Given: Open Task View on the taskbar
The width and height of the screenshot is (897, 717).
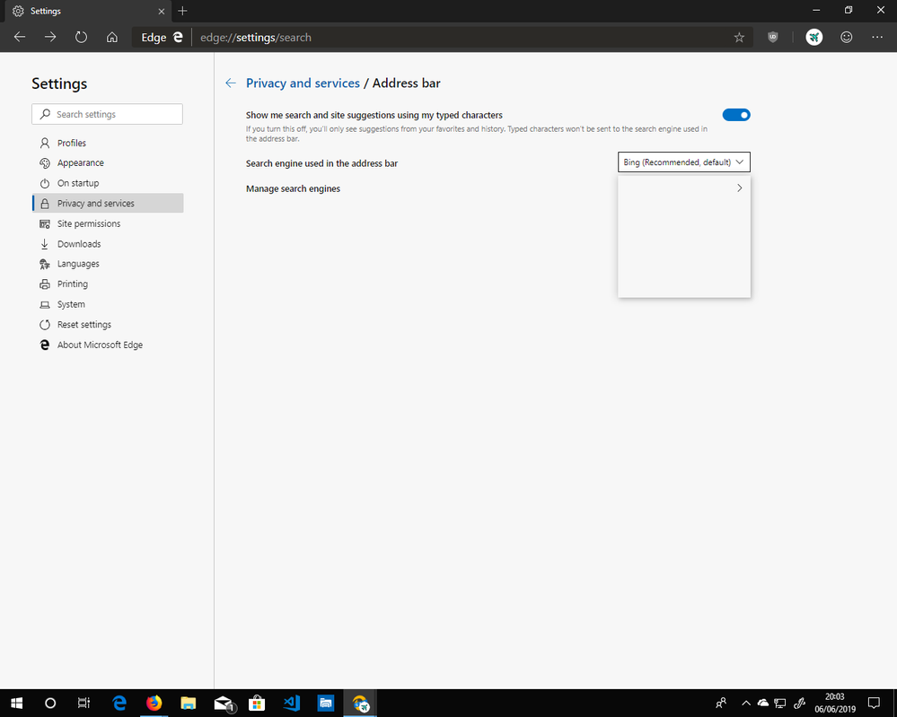Looking at the screenshot, I should [x=84, y=703].
